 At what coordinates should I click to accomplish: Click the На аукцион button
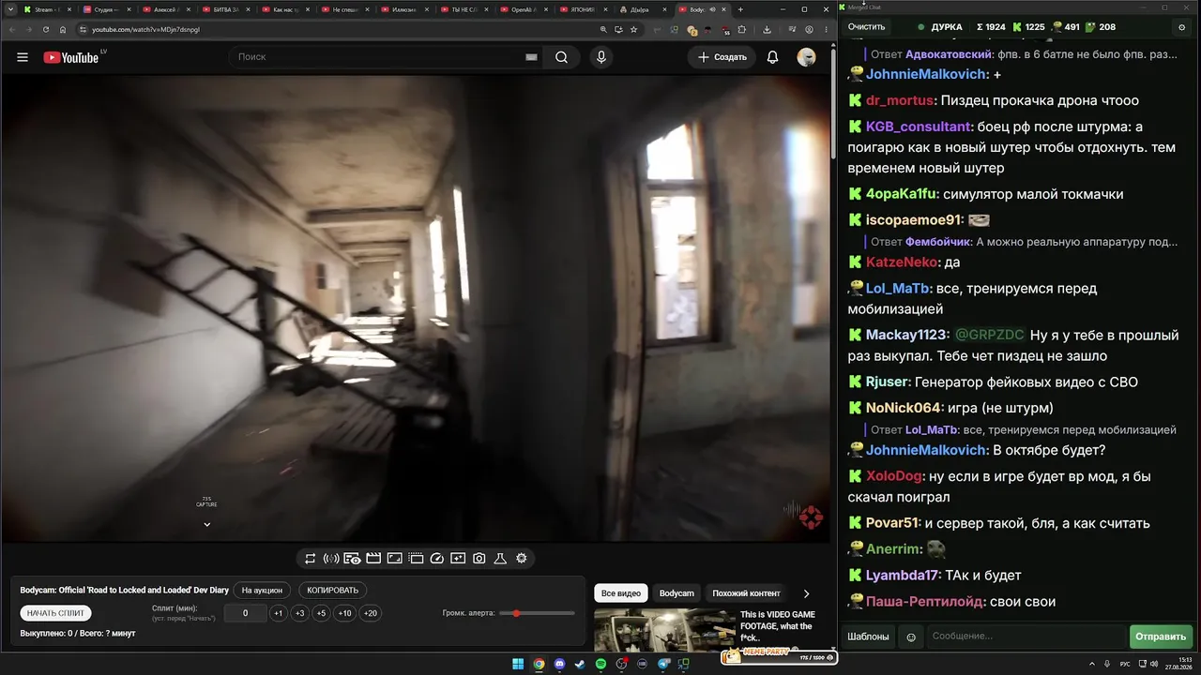pyautogui.click(x=262, y=591)
